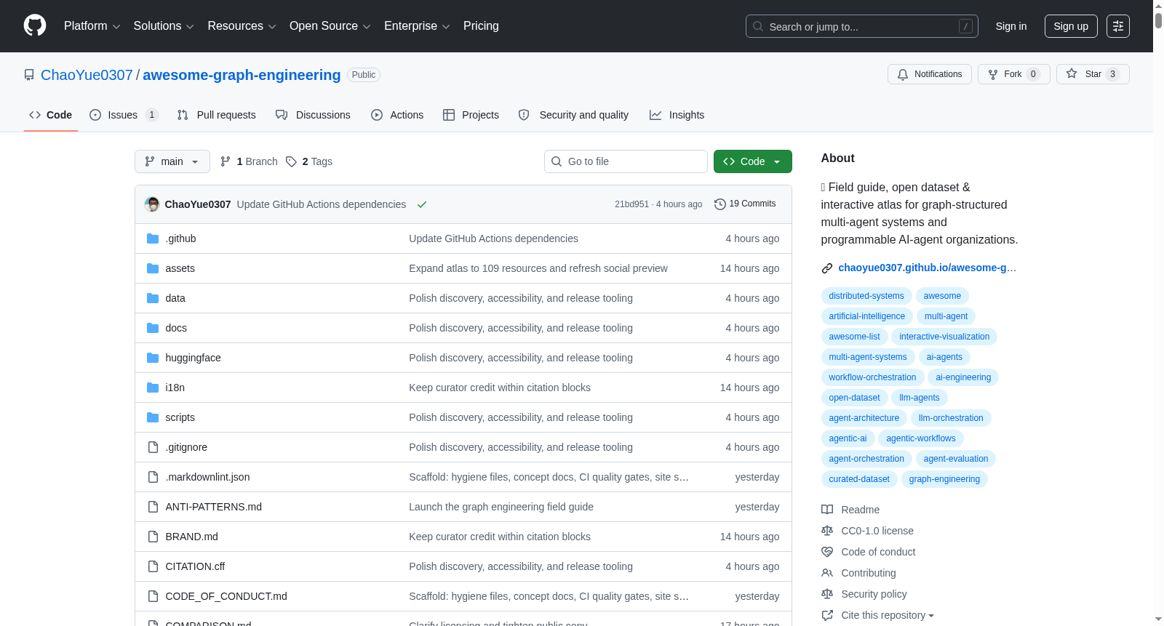The width and height of the screenshot is (1164, 626).
Task: Expand the Cite this repository dropdown
Action: 888,615
